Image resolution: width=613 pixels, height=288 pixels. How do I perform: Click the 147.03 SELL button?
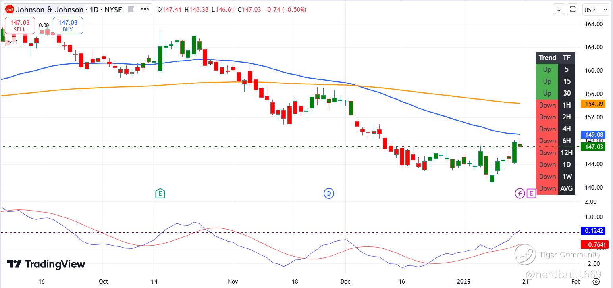point(19,26)
